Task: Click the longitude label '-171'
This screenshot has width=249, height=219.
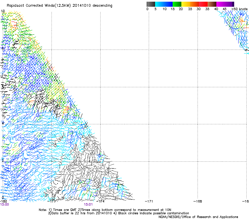Action: pos(149,201)
